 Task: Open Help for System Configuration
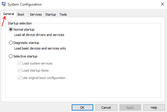(x=154, y=108)
